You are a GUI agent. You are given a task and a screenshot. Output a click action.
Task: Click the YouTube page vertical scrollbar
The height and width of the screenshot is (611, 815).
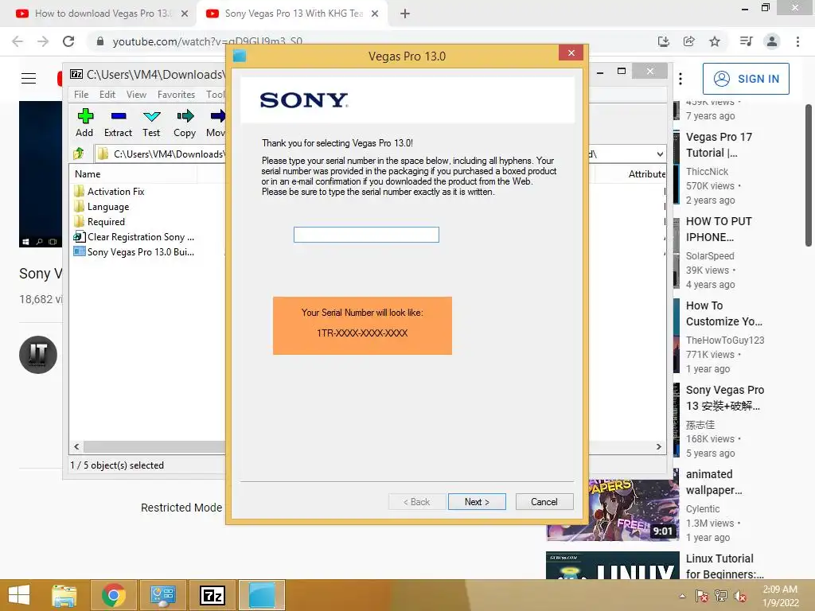(x=809, y=176)
